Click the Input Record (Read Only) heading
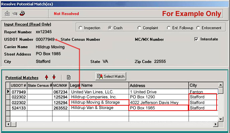Screen dimensions: 230x133 click(x=27, y=24)
